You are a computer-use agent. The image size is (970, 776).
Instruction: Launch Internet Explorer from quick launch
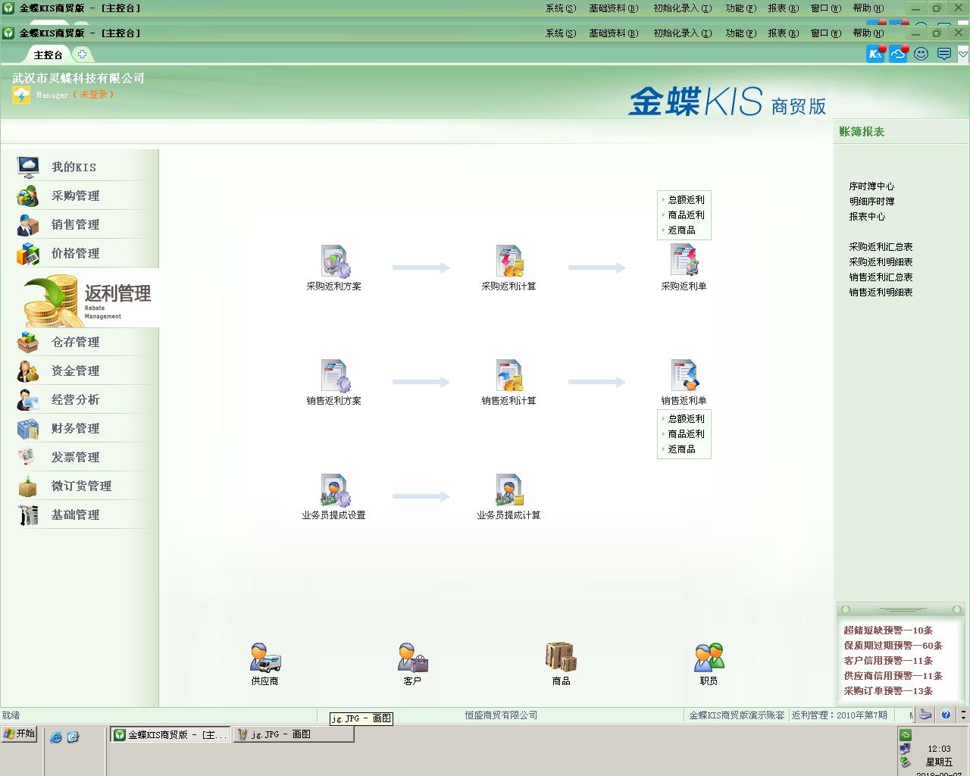[x=55, y=736]
